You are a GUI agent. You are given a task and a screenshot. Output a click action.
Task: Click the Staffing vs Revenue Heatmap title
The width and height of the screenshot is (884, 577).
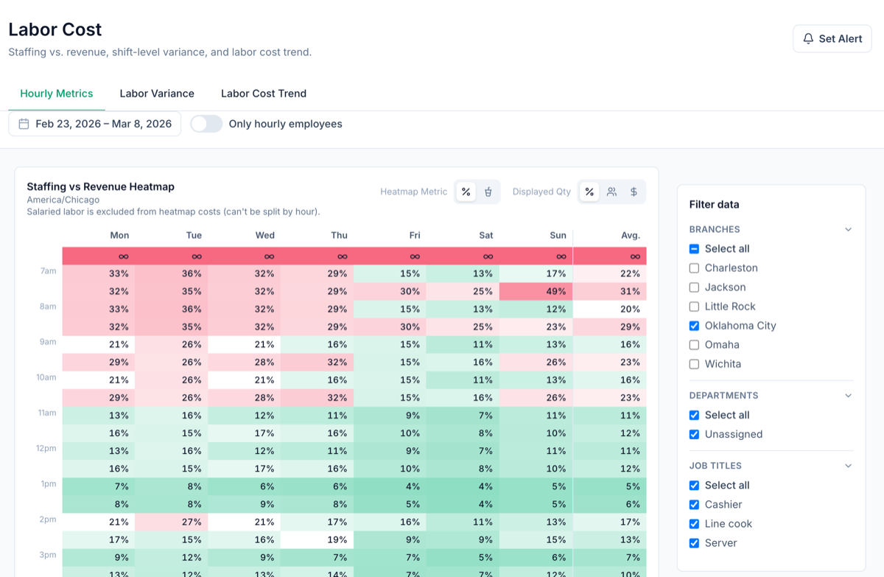[100, 186]
